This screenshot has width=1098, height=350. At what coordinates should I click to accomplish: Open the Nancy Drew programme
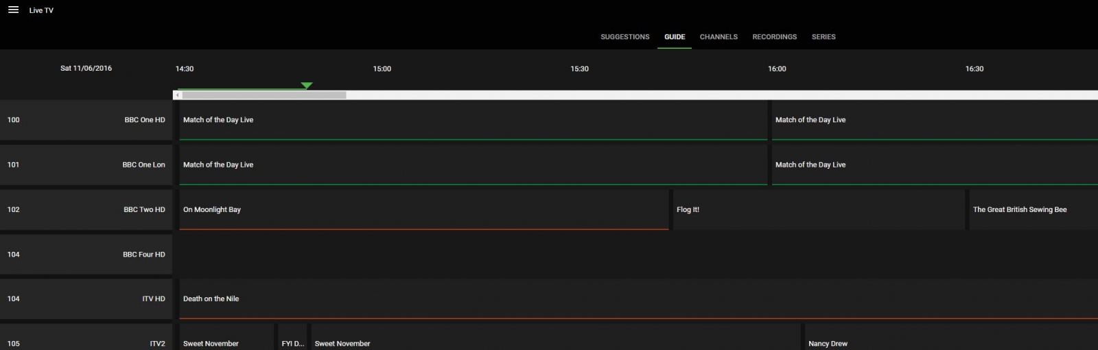951,337
